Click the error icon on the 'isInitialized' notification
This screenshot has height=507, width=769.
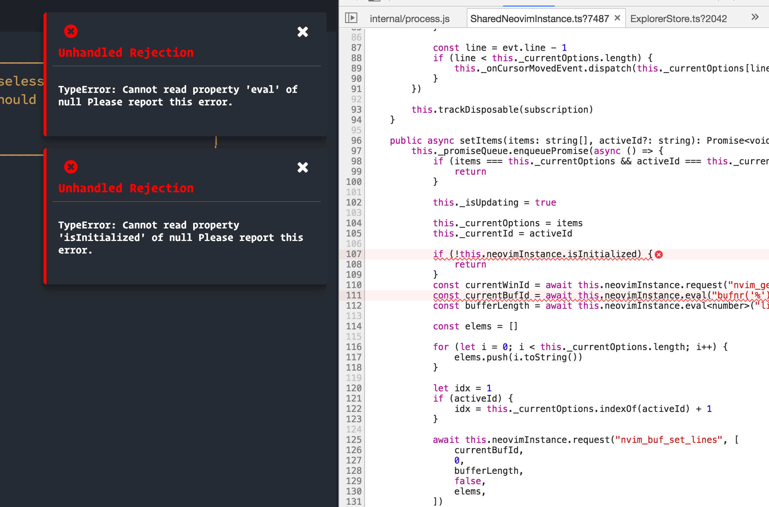click(71, 167)
